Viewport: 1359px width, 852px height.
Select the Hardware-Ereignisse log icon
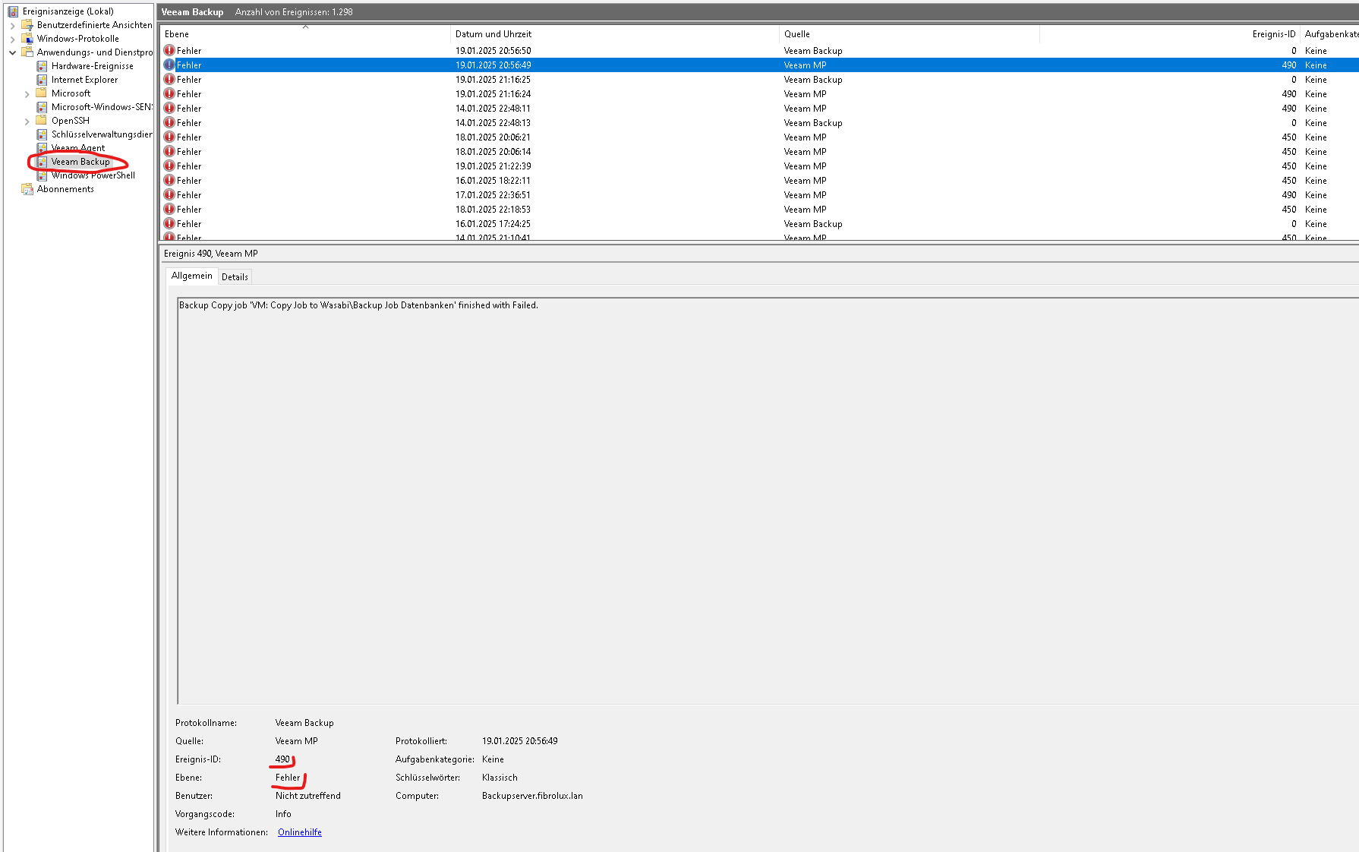click(42, 66)
